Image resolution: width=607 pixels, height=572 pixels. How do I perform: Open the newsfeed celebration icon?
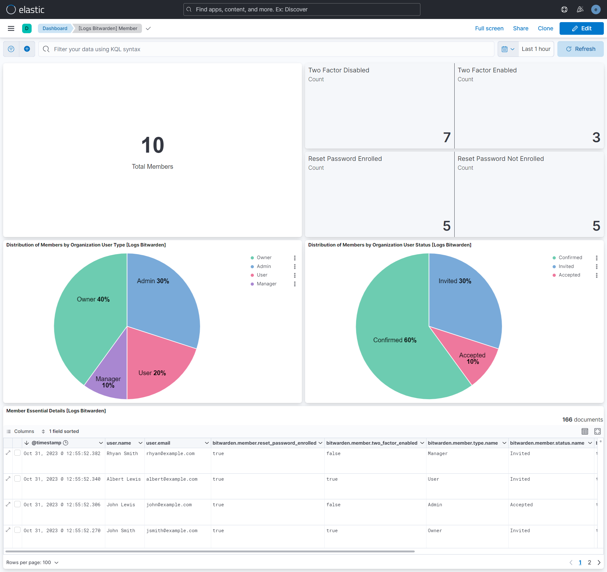(580, 9)
